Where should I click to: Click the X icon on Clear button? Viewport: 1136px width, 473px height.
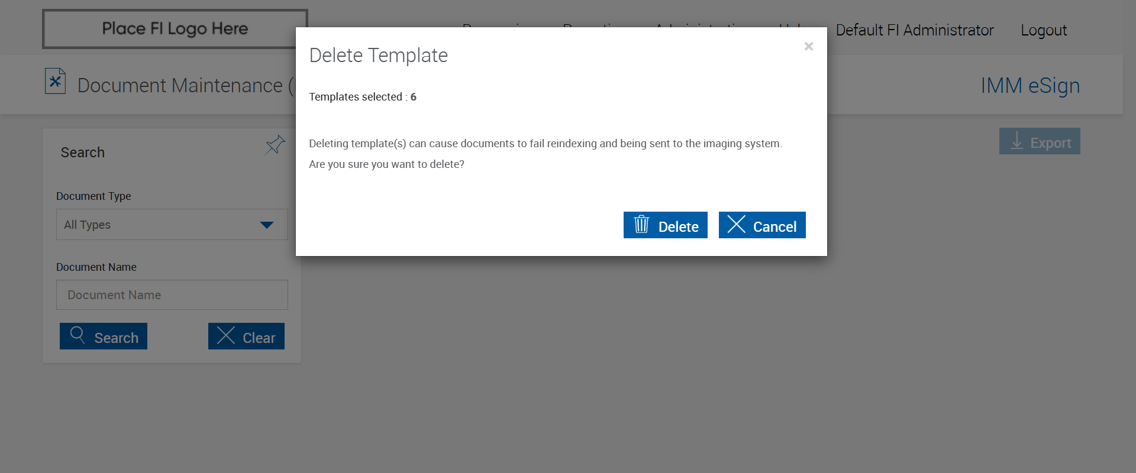tap(226, 335)
